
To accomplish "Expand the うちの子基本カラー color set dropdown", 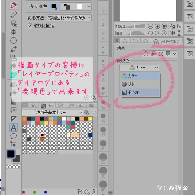I will [x=52, y=113].
